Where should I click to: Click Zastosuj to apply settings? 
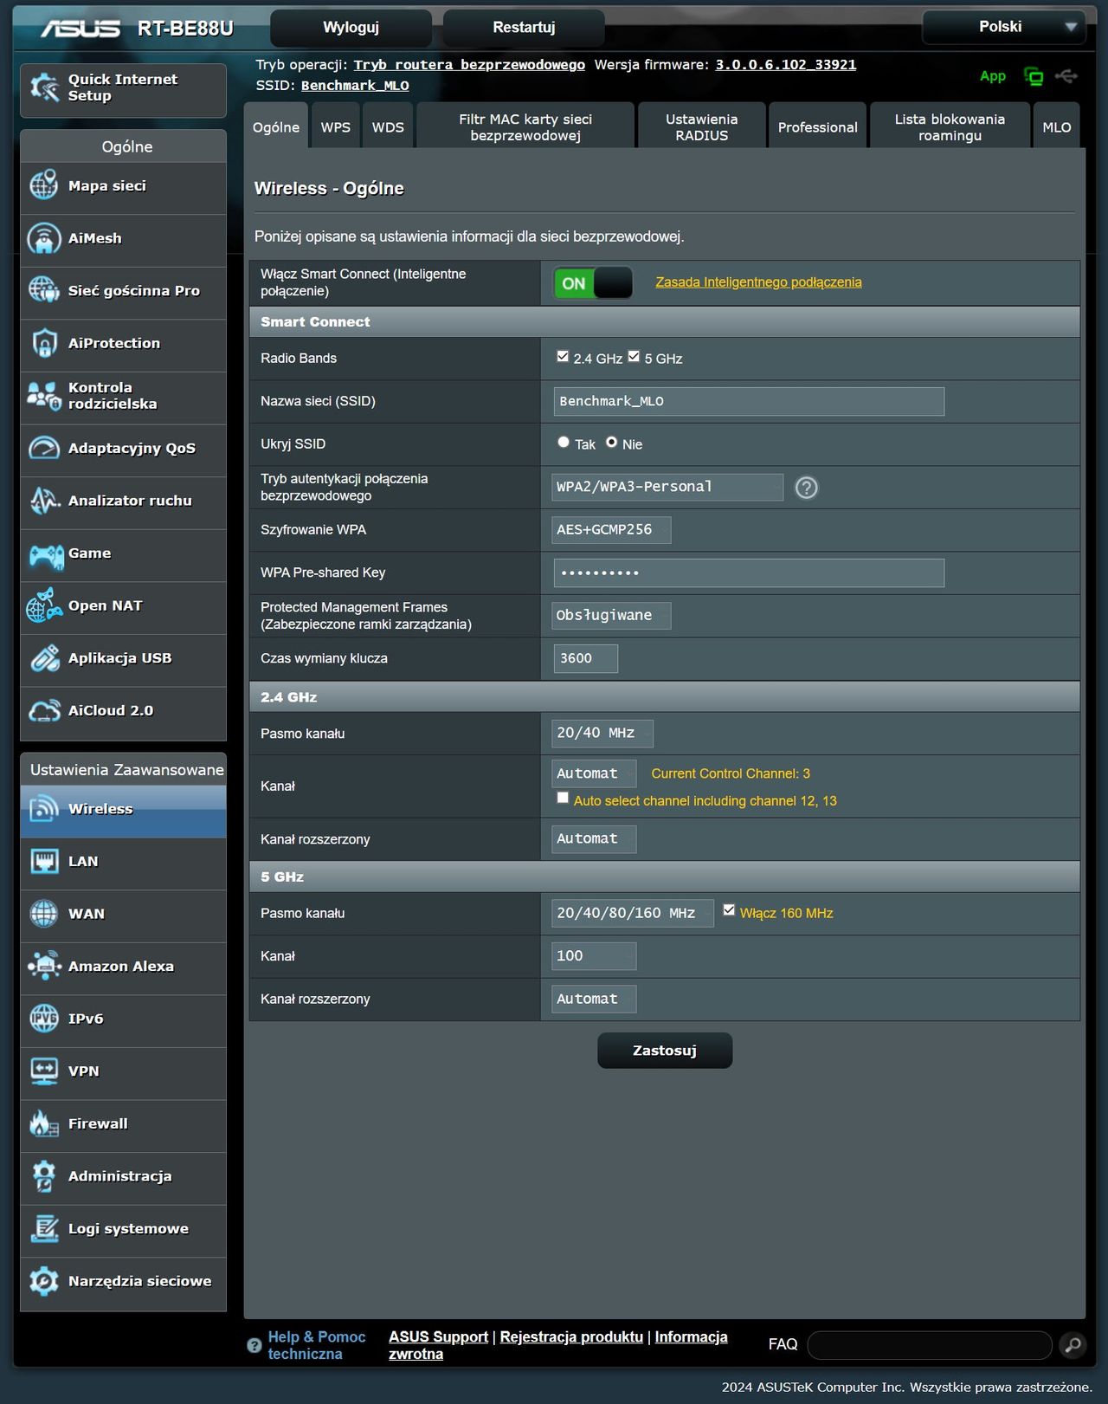665,1051
